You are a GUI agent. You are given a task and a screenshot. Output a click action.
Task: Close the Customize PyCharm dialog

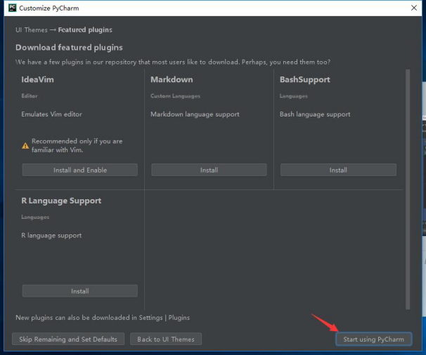(414, 8)
